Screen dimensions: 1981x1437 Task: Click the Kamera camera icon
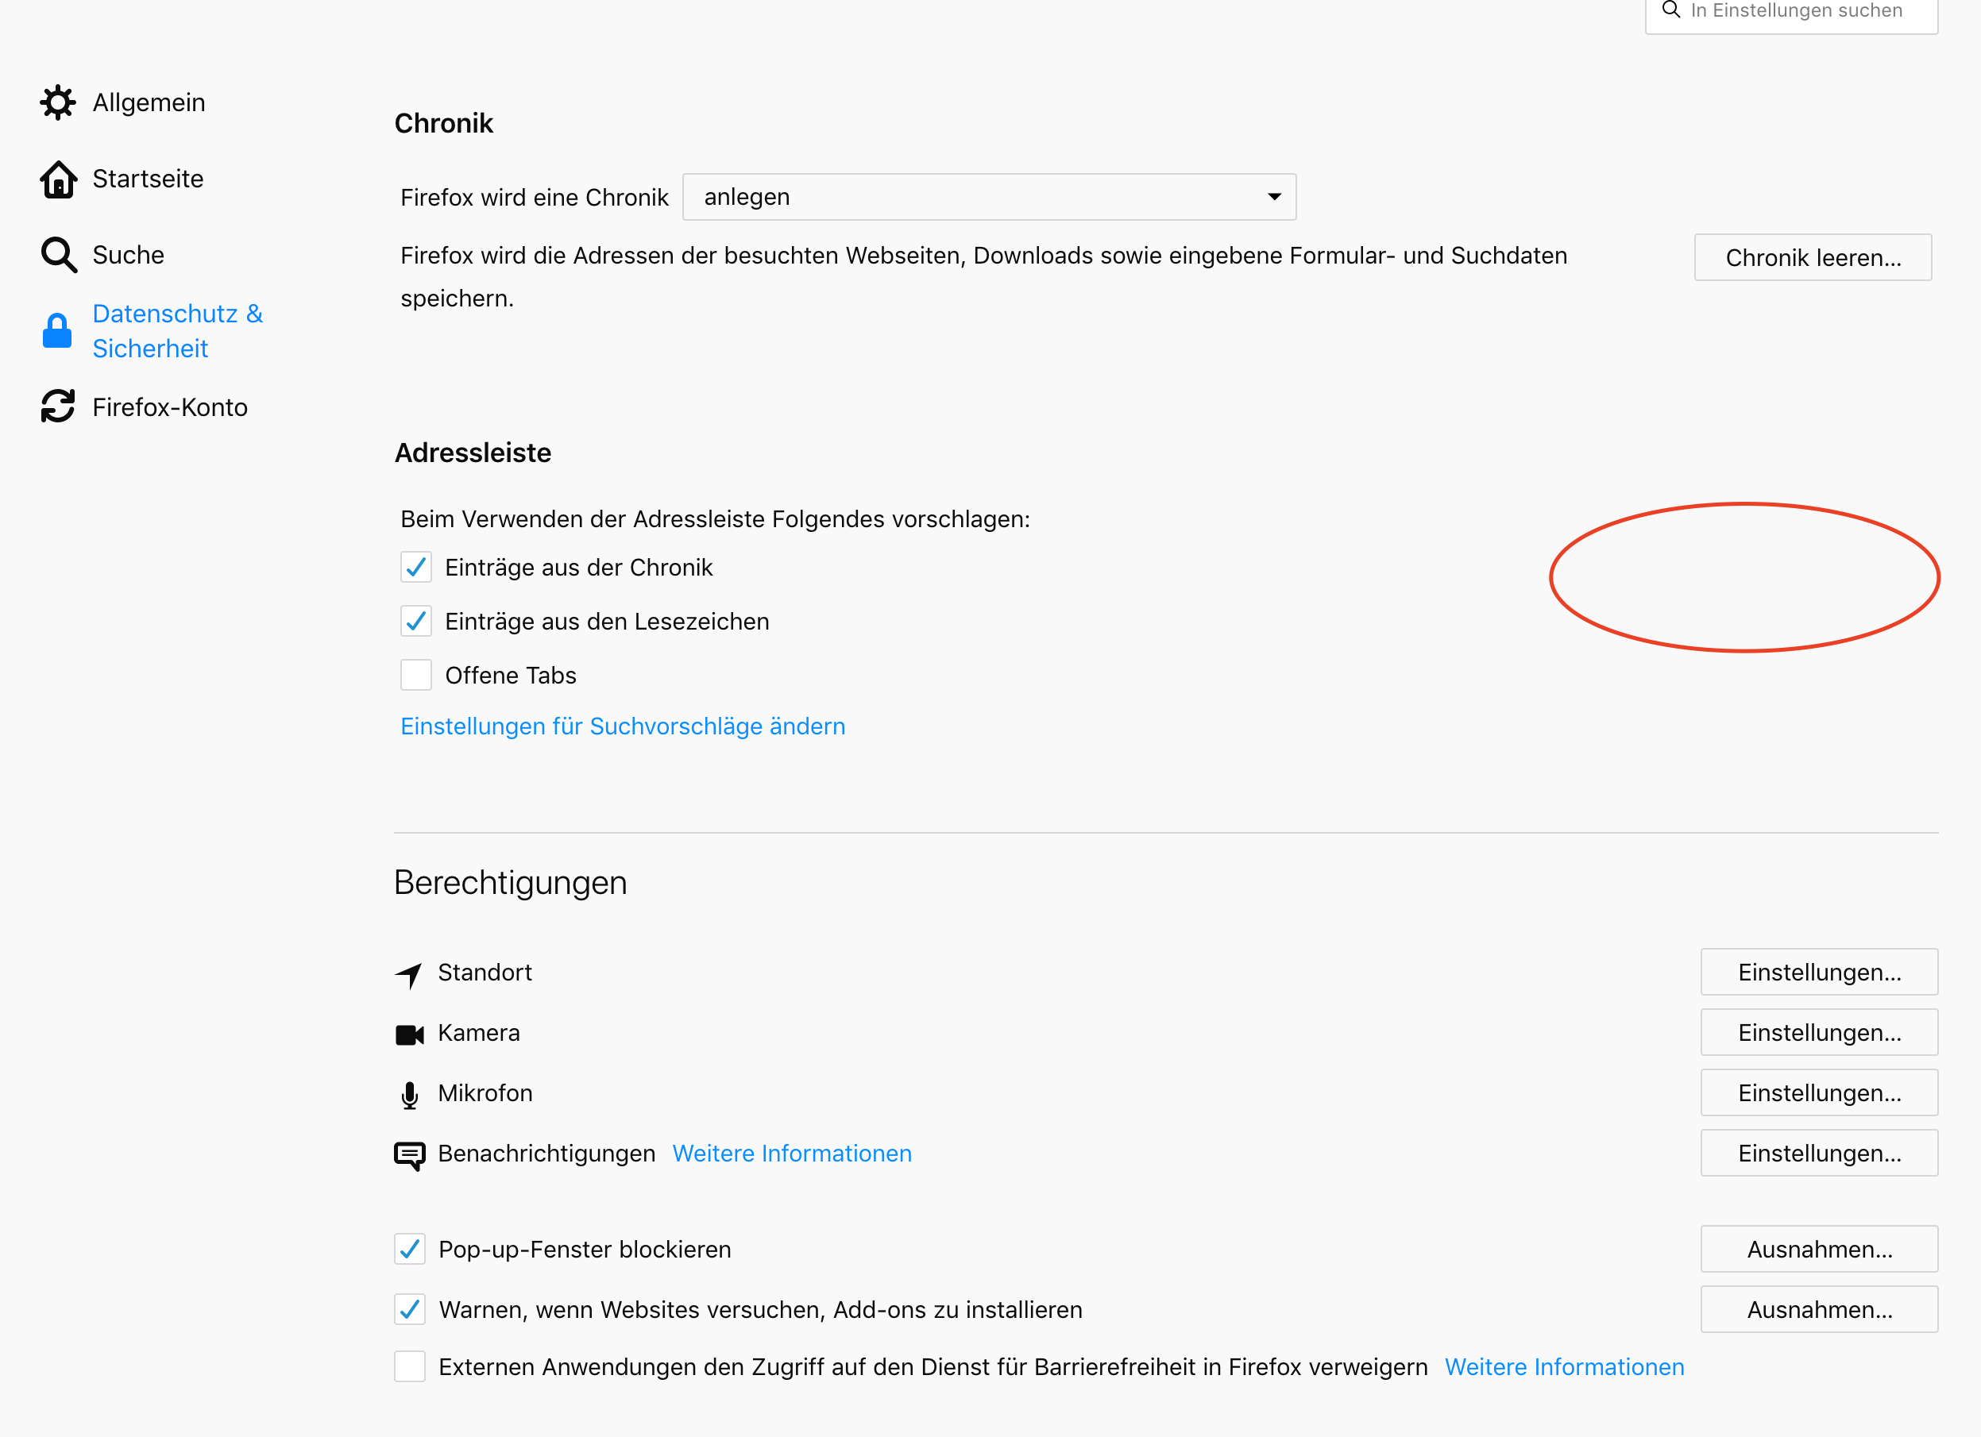pyautogui.click(x=409, y=1034)
